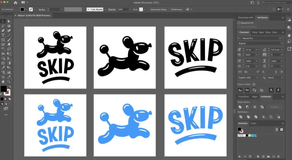Screen dimensions: 292x160
Task: Toggle Underline text style
Action: [276, 72]
